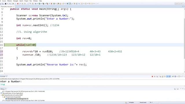
Task: Click the Resume debug toolbar icon
Action: [13, 3]
